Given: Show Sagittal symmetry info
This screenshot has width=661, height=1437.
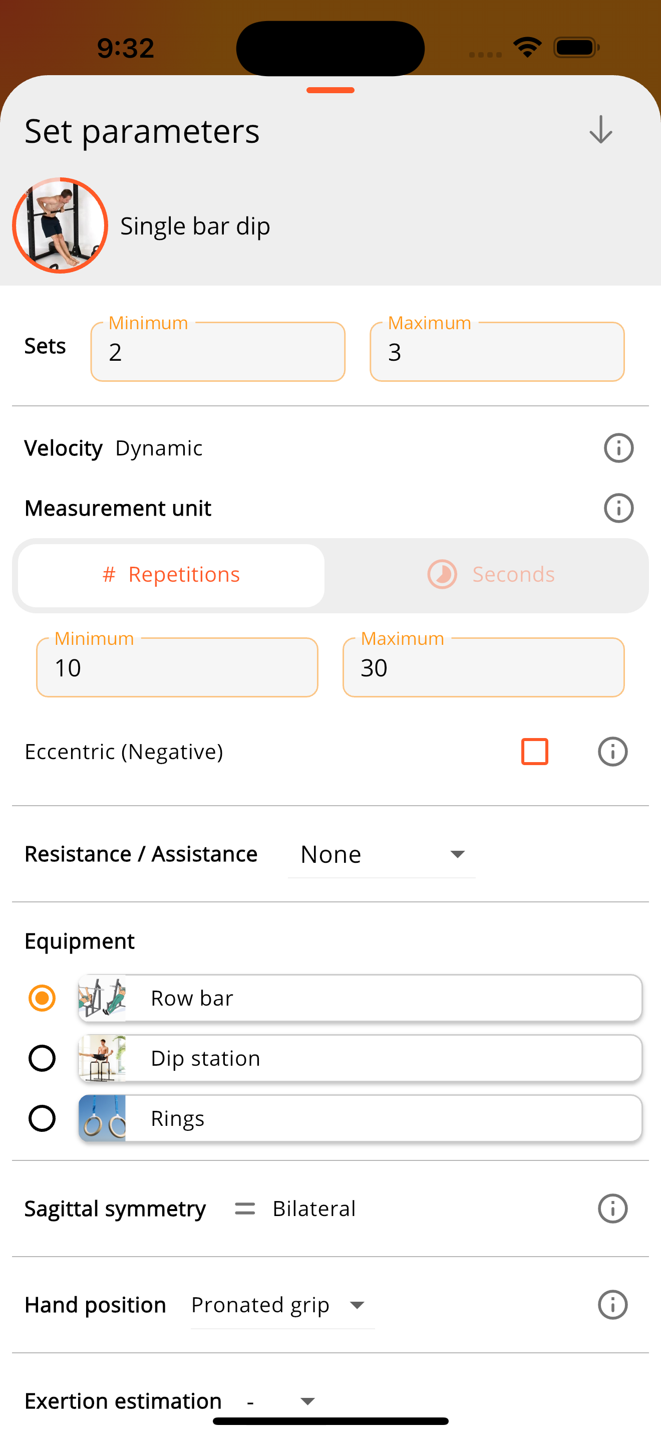Looking at the screenshot, I should [x=612, y=1209].
